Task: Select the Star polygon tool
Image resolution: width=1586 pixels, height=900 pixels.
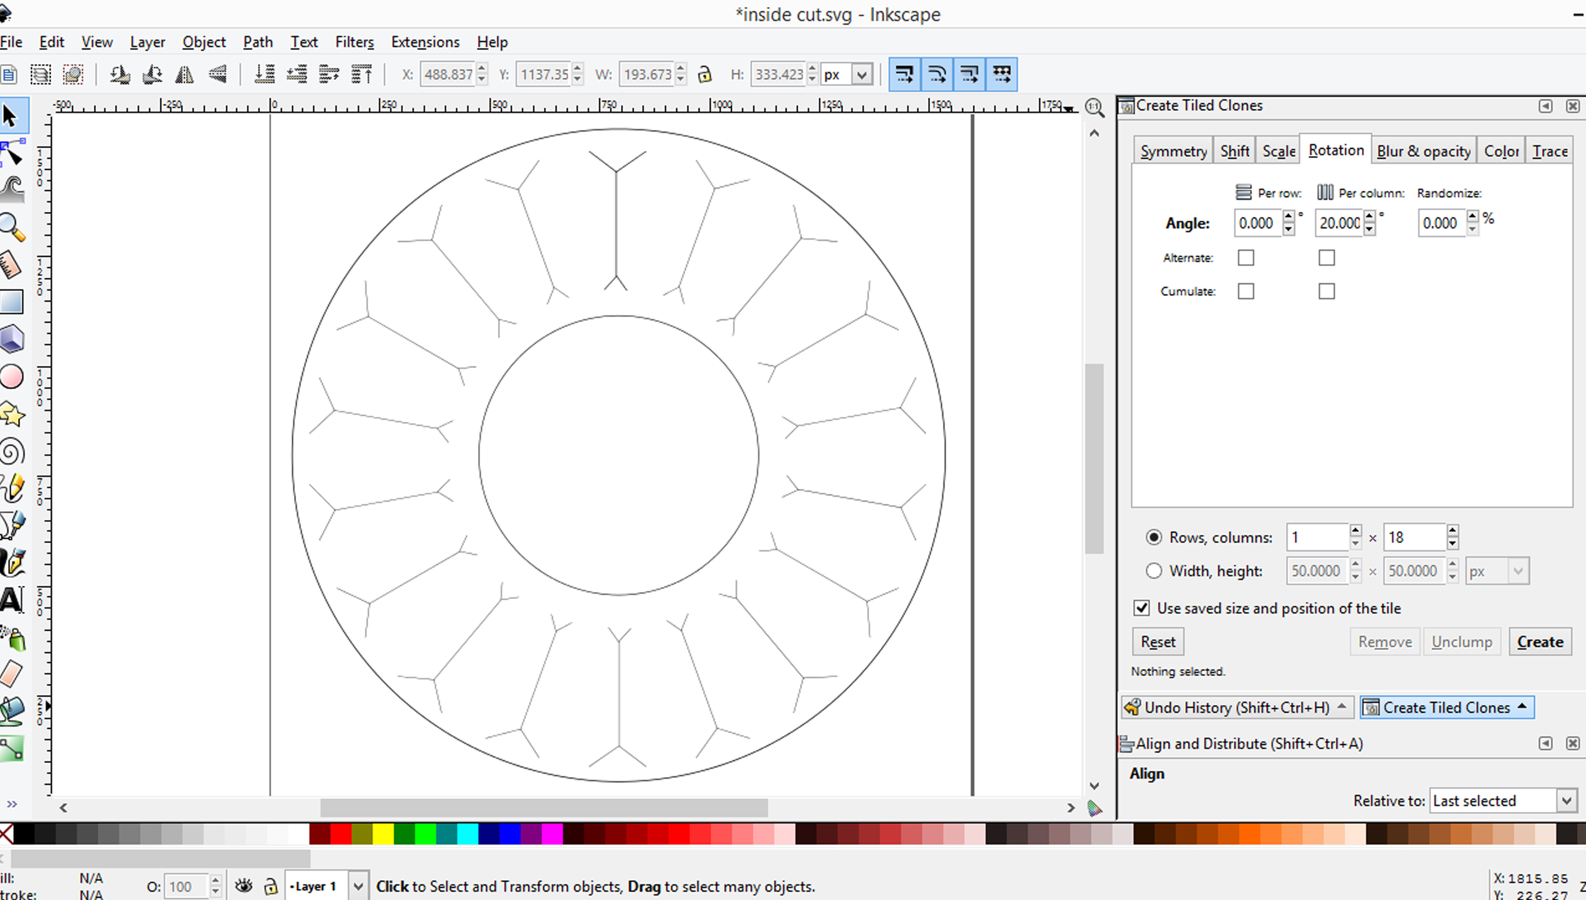Action: pos(11,414)
